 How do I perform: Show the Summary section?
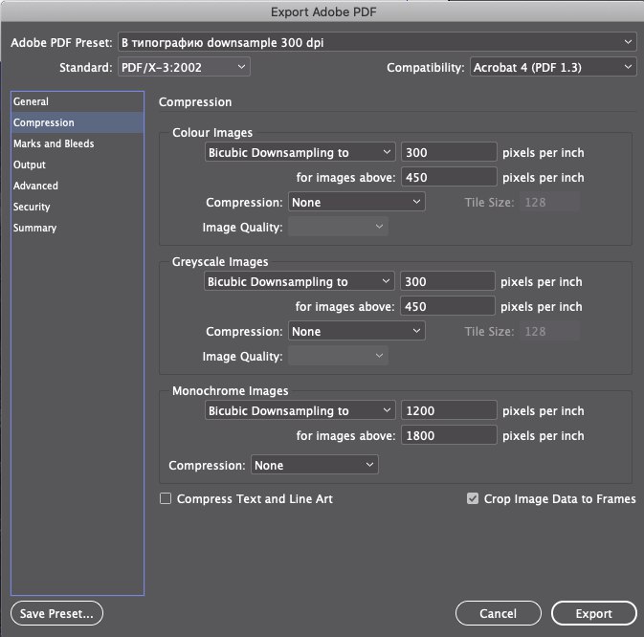point(78,228)
